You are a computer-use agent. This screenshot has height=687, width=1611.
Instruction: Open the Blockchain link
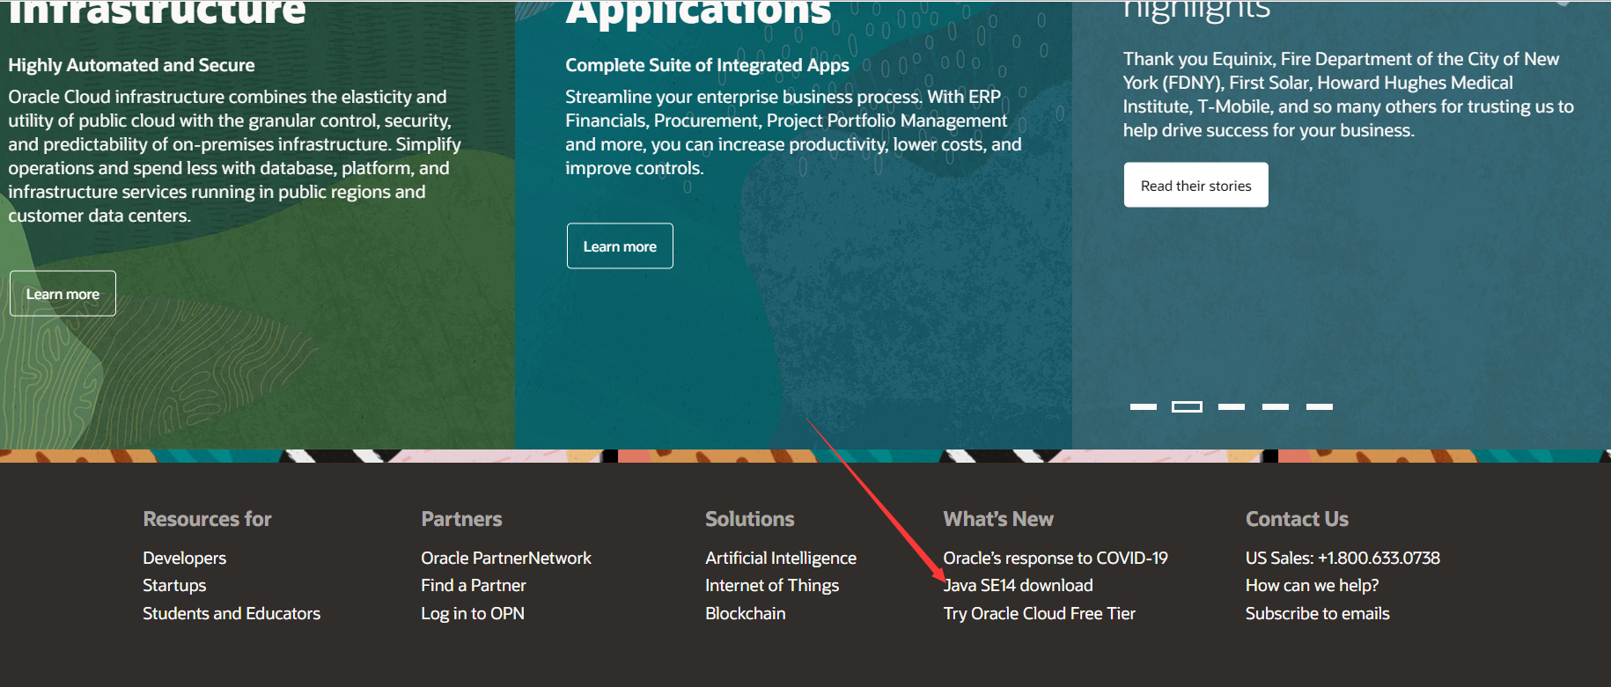coord(746,613)
